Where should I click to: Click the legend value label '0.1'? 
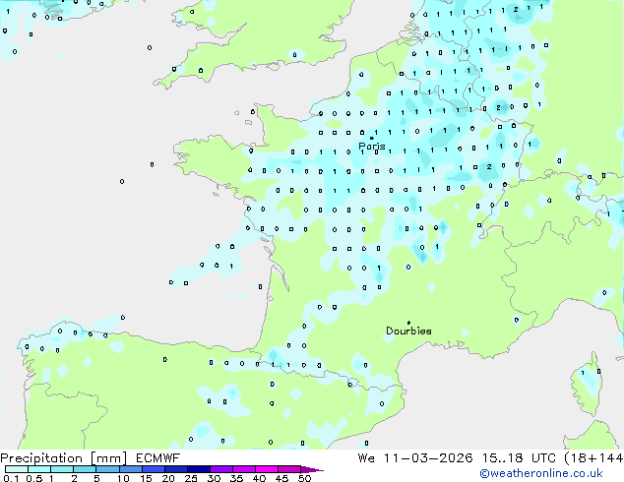tap(11, 478)
